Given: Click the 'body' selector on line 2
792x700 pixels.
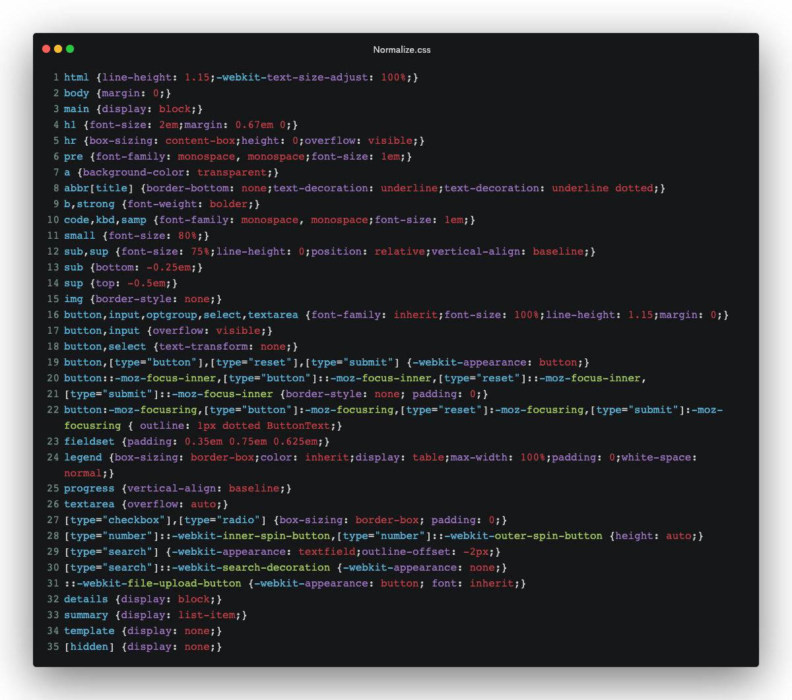Looking at the screenshot, I should [x=77, y=93].
